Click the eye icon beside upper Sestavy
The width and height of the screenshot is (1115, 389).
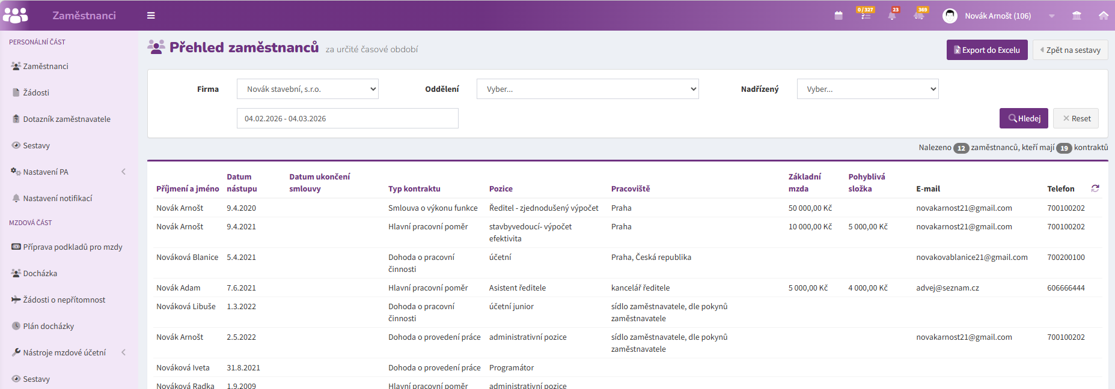click(x=16, y=145)
